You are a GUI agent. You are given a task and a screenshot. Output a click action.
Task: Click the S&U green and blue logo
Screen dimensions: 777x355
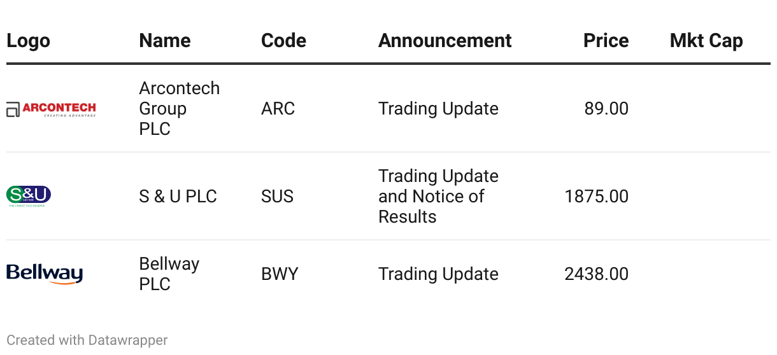point(29,196)
